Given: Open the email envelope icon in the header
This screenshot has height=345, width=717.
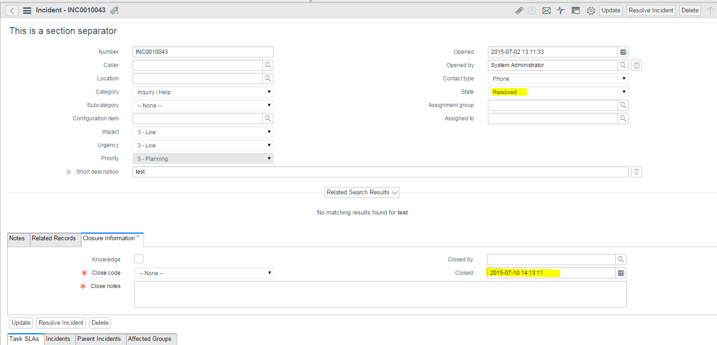Looking at the screenshot, I should pyautogui.click(x=546, y=10).
